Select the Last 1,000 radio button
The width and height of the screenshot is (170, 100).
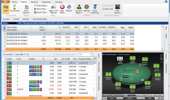coord(14,54)
